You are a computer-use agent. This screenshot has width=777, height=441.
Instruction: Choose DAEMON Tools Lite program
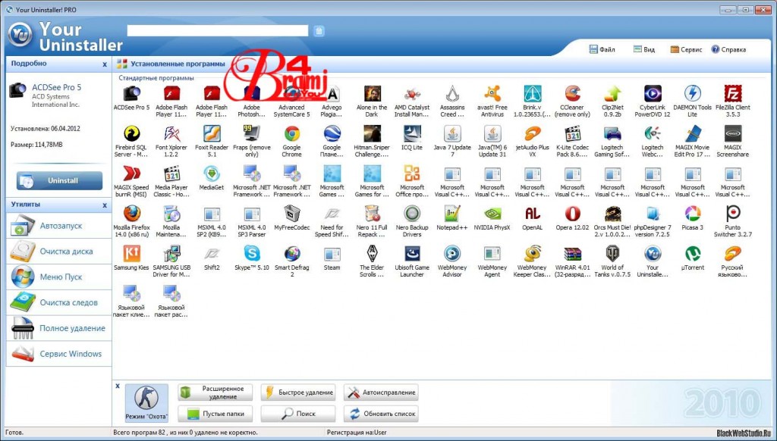(x=692, y=93)
